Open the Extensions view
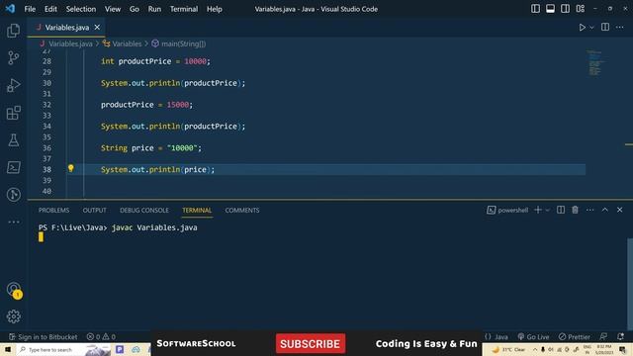633x356 pixels. (13, 113)
